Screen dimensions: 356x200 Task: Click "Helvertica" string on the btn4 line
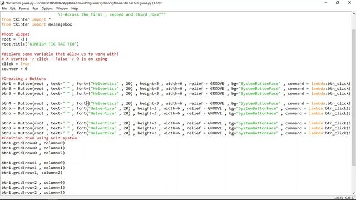pyautogui.click(x=105, y=103)
